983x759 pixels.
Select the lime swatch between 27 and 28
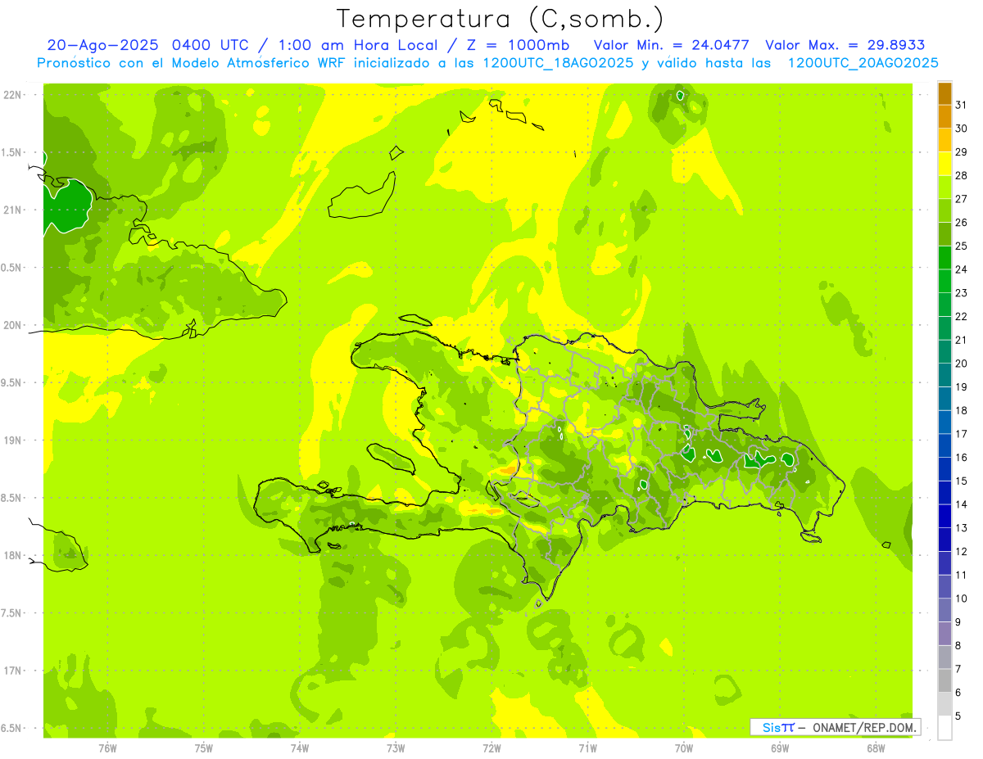(x=944, y=187)
